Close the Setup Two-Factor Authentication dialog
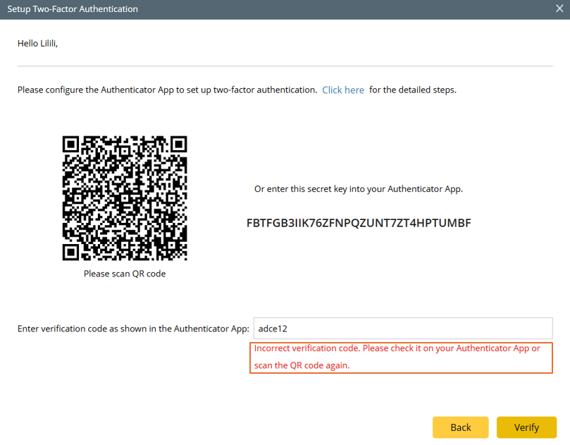570x445 pixels. point(559,8)
